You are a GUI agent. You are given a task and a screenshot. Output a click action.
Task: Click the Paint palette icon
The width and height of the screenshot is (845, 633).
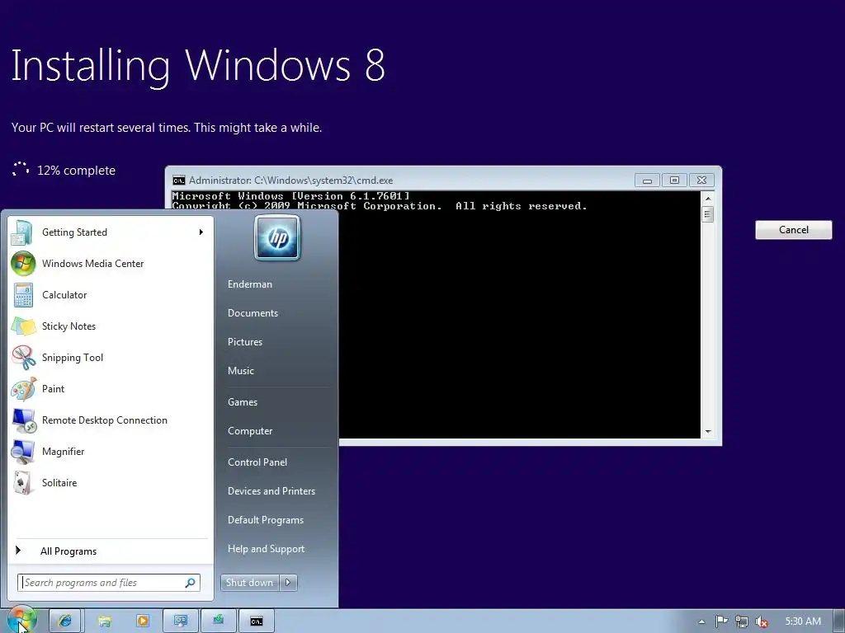pyautogui.click(x=23, y=389)
